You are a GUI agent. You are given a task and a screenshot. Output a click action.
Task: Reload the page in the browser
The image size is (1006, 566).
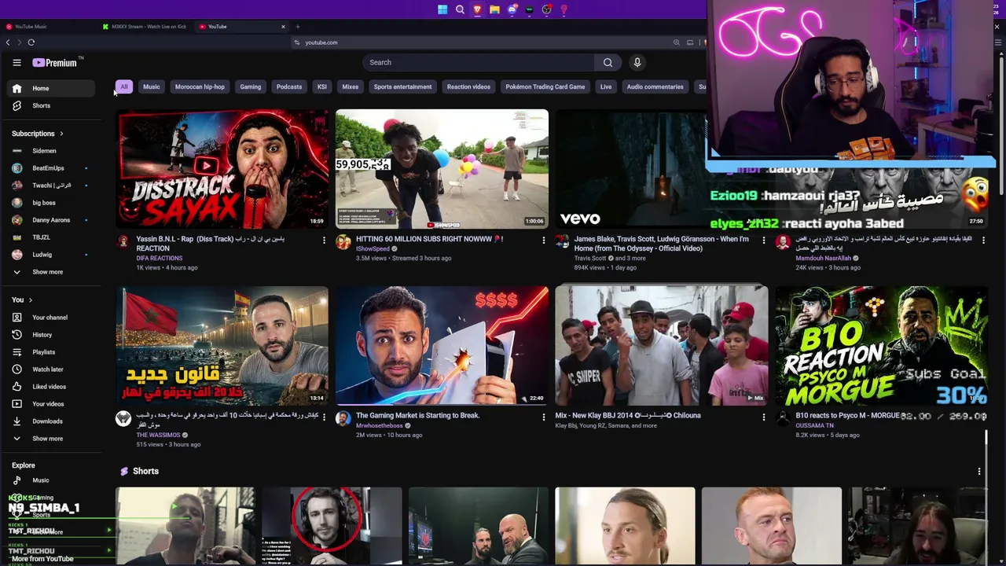(31, 42)
